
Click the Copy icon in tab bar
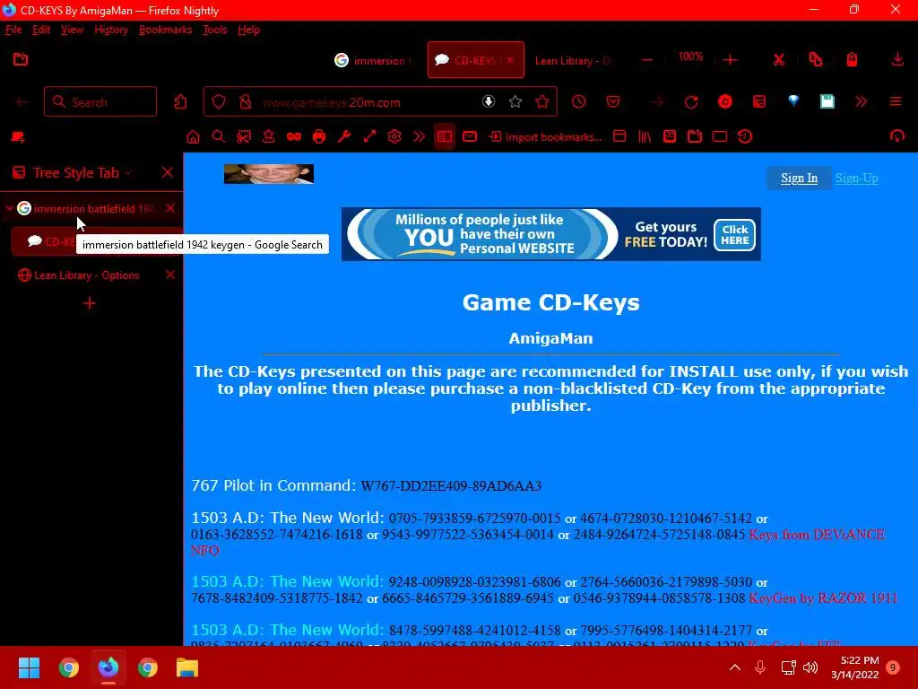pyautogui.click(x=815, y=60)
